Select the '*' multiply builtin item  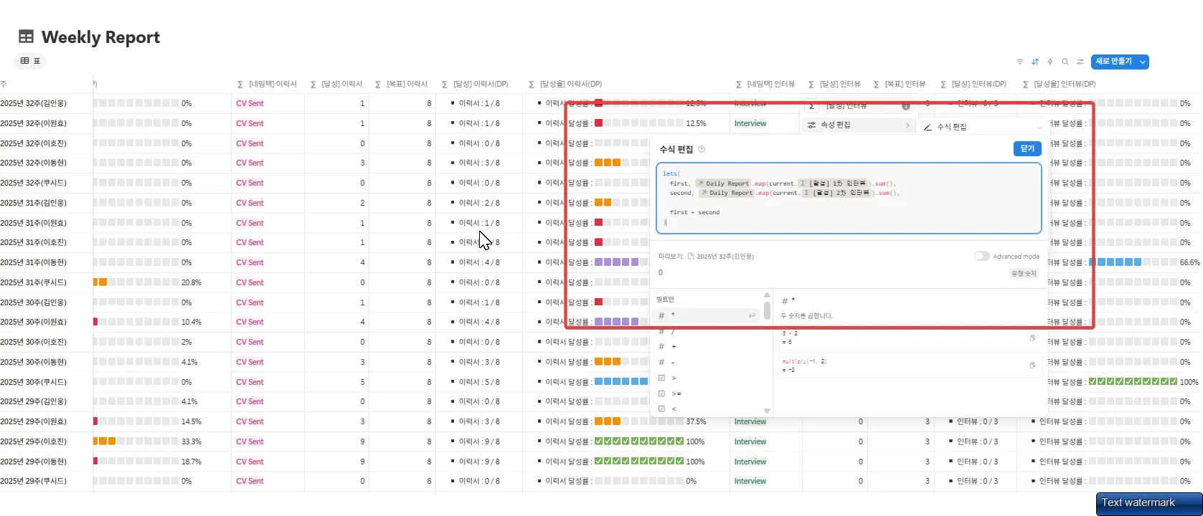click(707, 315)
